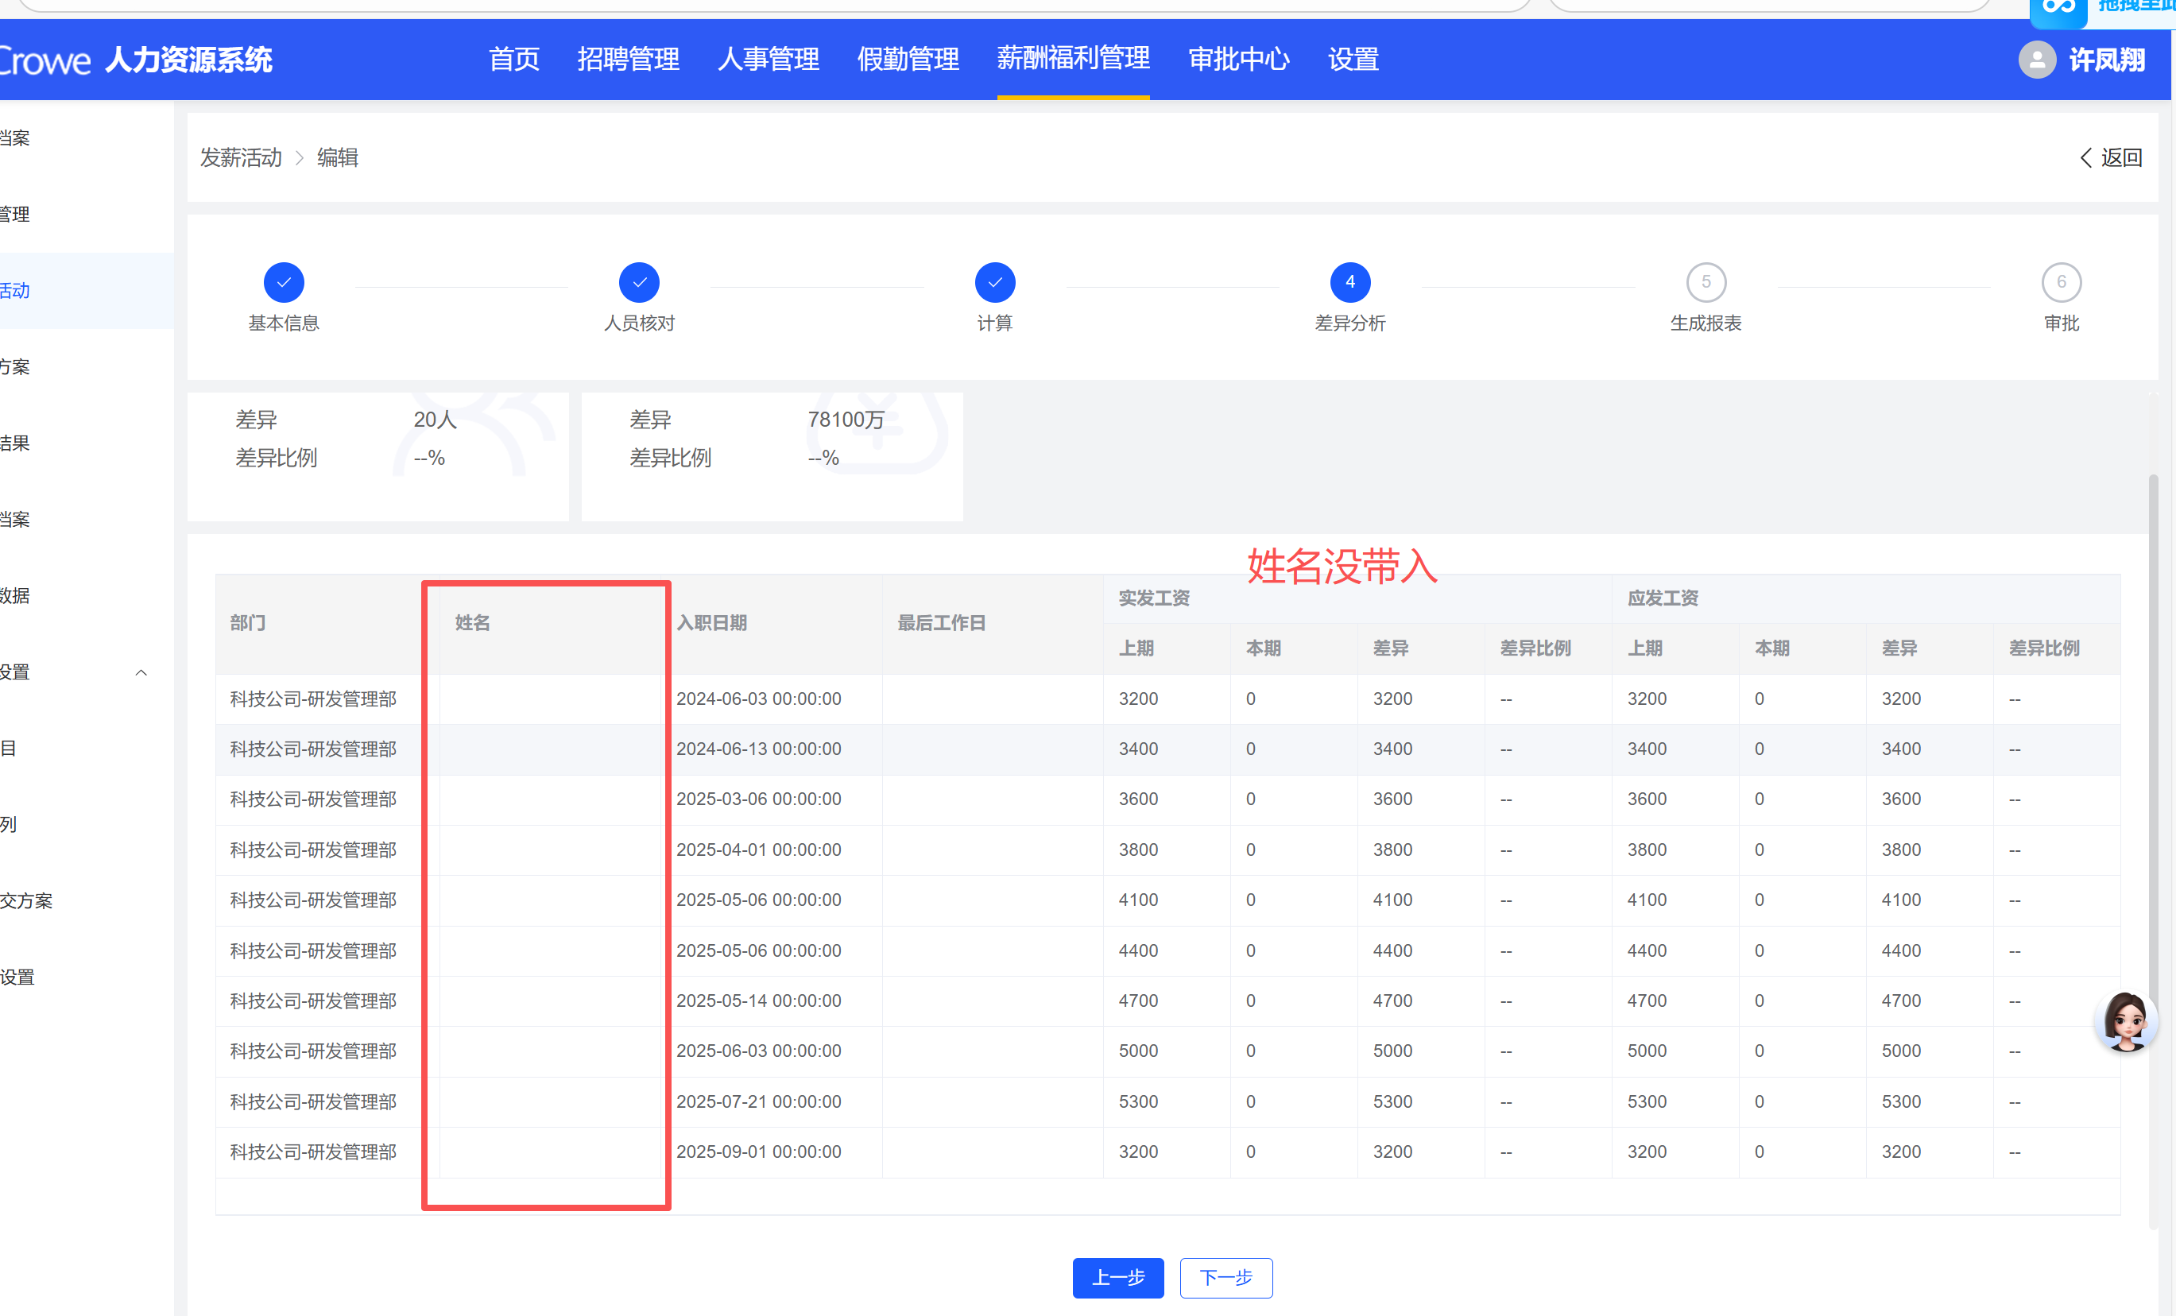This screenshot has height=1316, width=2176.
Task: Open the 人事管理 menu
Action: point(769,59)
